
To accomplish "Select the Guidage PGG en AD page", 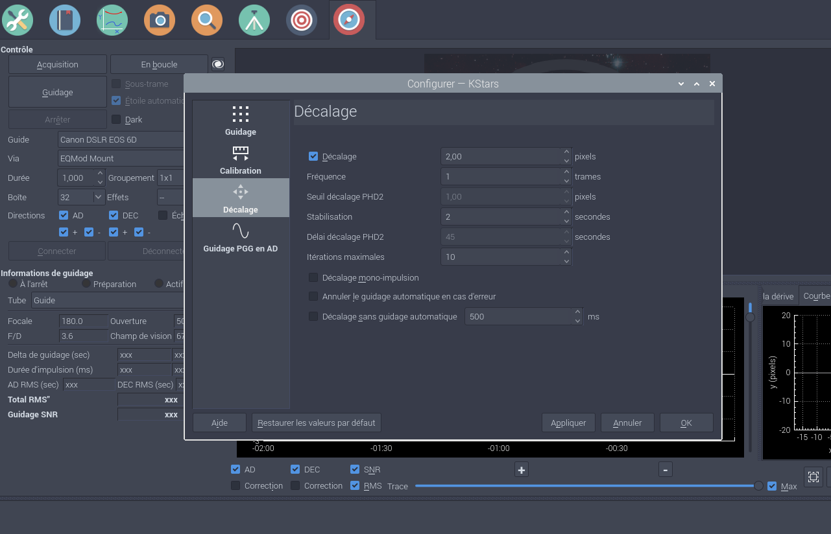I will pyautogui.click(x=241, y=237).
